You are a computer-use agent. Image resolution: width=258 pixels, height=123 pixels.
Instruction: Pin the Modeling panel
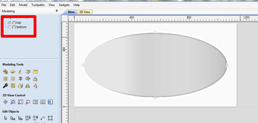(57, 11)
